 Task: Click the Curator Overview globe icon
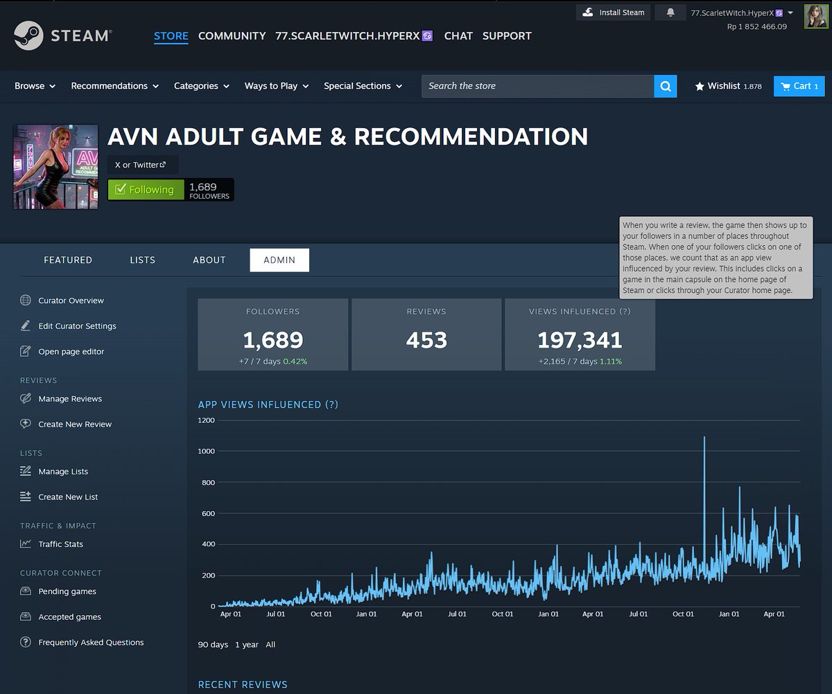click(26, 301)
